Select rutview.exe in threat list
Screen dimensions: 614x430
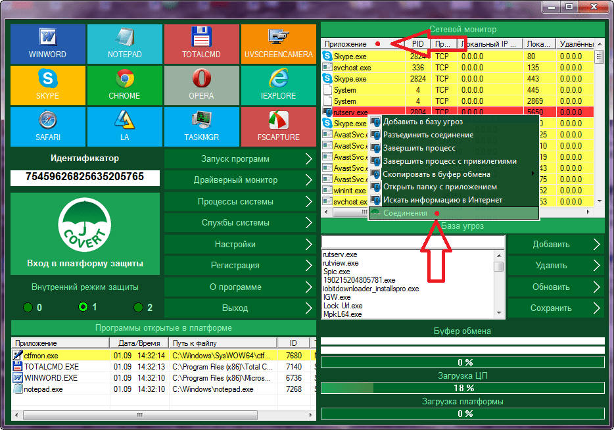click(341, 263)
